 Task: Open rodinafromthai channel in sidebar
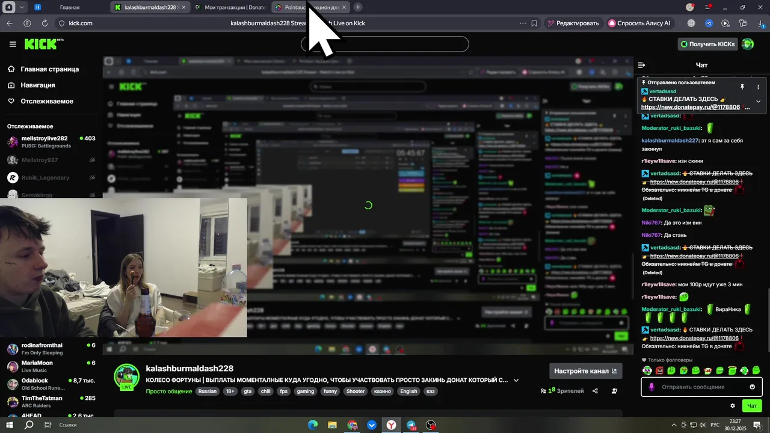click(x=51, y=349)
